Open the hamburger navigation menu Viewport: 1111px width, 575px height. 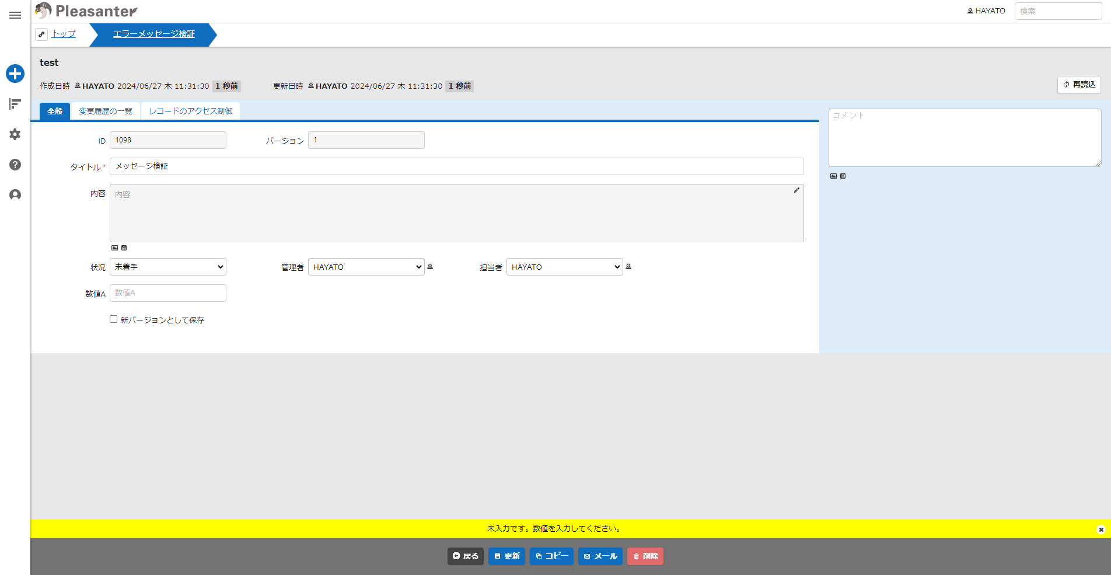tap(15, 15)
